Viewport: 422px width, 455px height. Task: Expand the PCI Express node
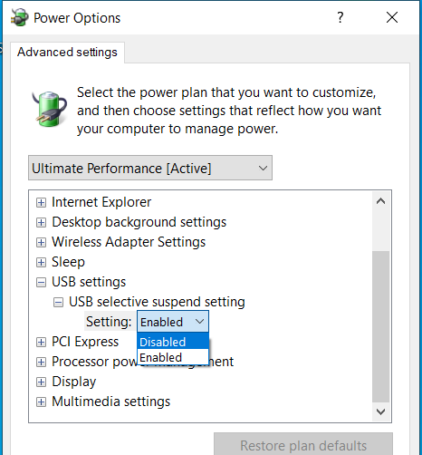point(41,342)
